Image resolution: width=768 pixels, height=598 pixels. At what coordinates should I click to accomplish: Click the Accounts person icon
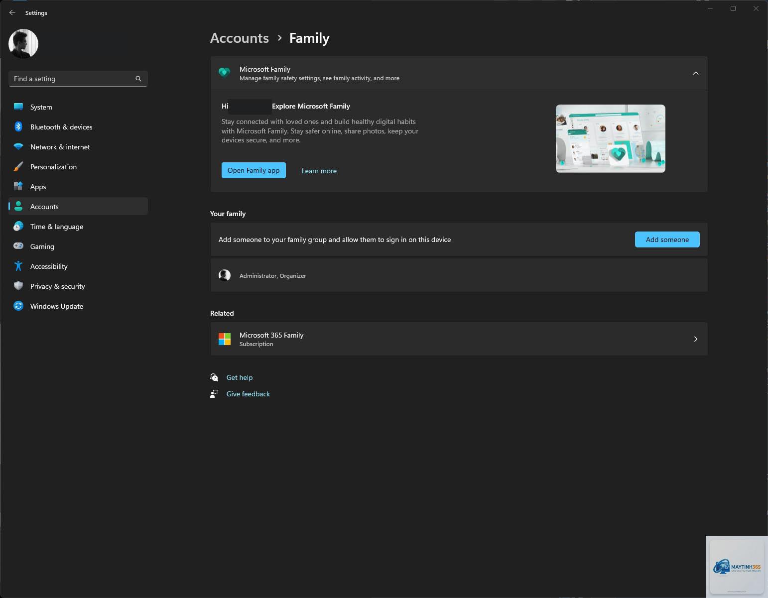18,206
